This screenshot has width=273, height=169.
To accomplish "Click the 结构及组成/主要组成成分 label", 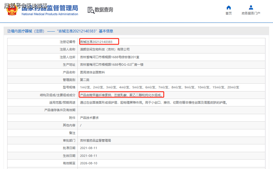I will pyautogui.click(x=58, y=95).
